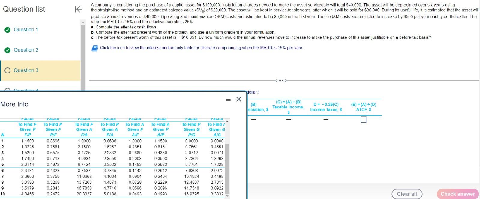Select P/A value 2.8550 in row 4
This screenshot has width=480, height=199.
tap(110, 159)
